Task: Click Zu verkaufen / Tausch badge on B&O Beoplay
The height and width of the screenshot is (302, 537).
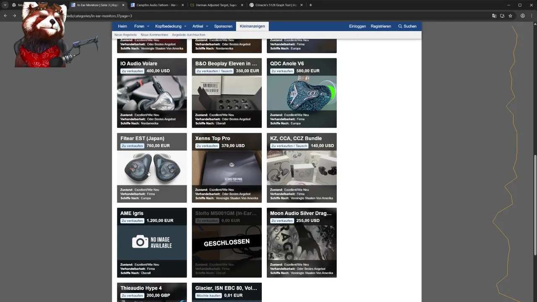Action: (214, 71)
